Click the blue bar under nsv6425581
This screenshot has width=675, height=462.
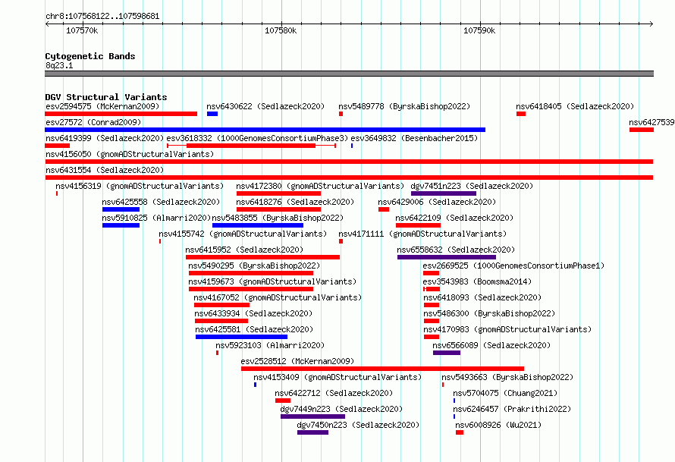241,337
